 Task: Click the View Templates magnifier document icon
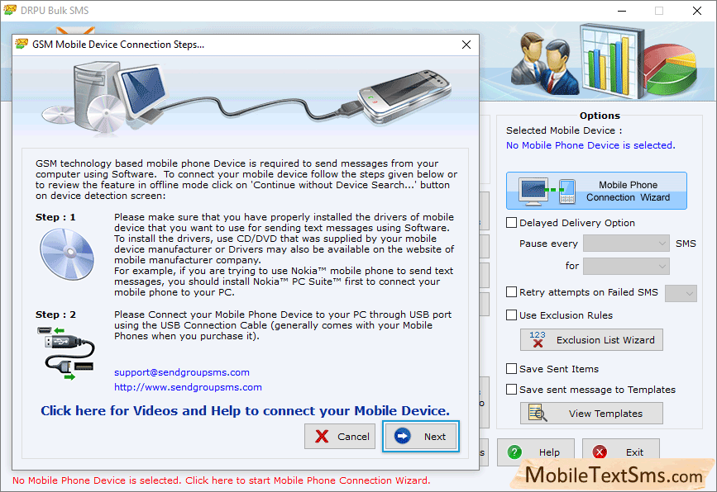(538, 413)
